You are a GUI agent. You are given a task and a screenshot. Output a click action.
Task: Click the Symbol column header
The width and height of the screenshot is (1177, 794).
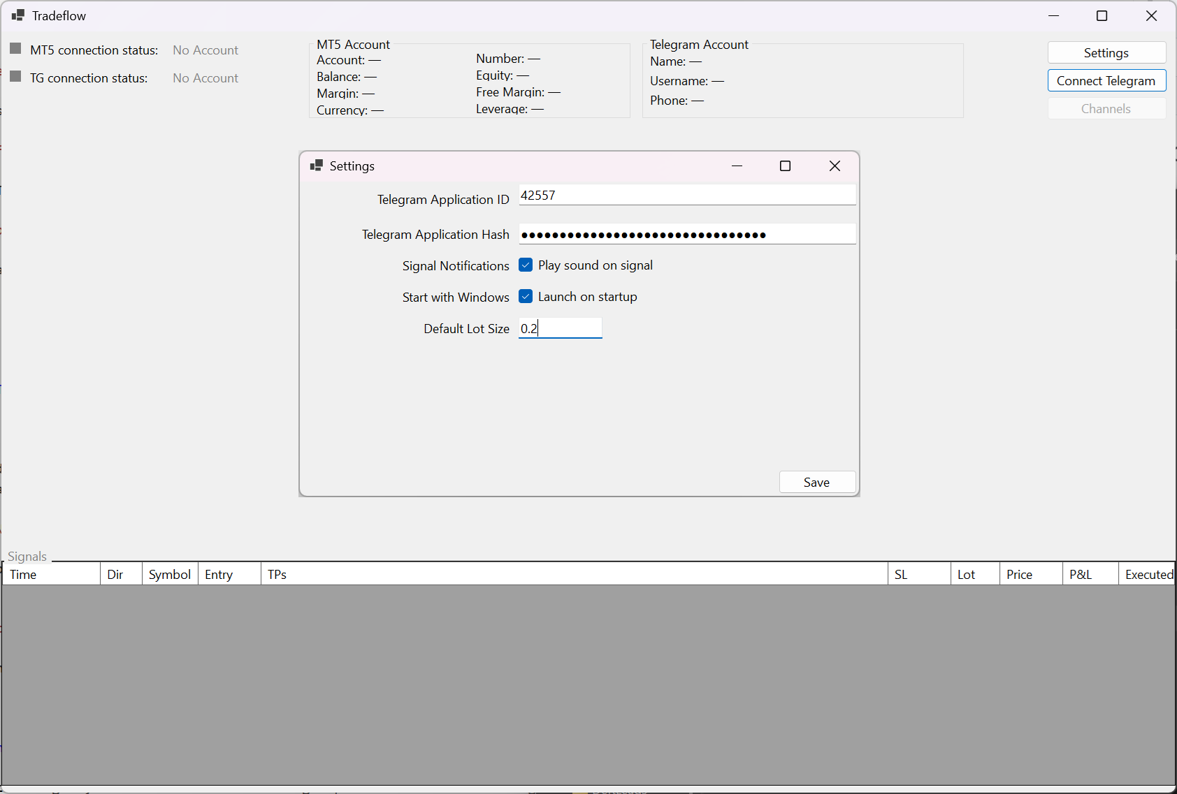tap(170, 574)
